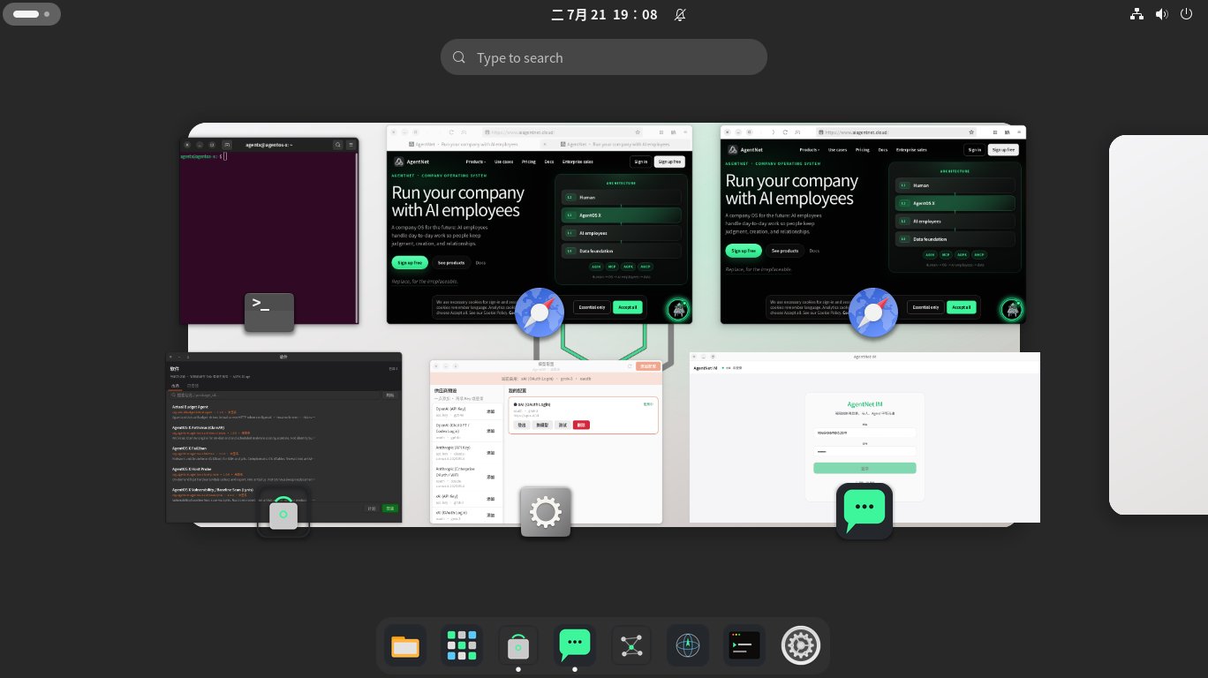The image size is (1208, 678).
Task: Click Anthropic (API Key) in the provider list
Action: click(x=452, y=448)
